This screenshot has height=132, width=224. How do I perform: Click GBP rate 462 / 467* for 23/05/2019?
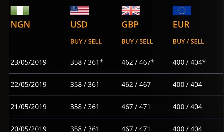click(138, 62)
